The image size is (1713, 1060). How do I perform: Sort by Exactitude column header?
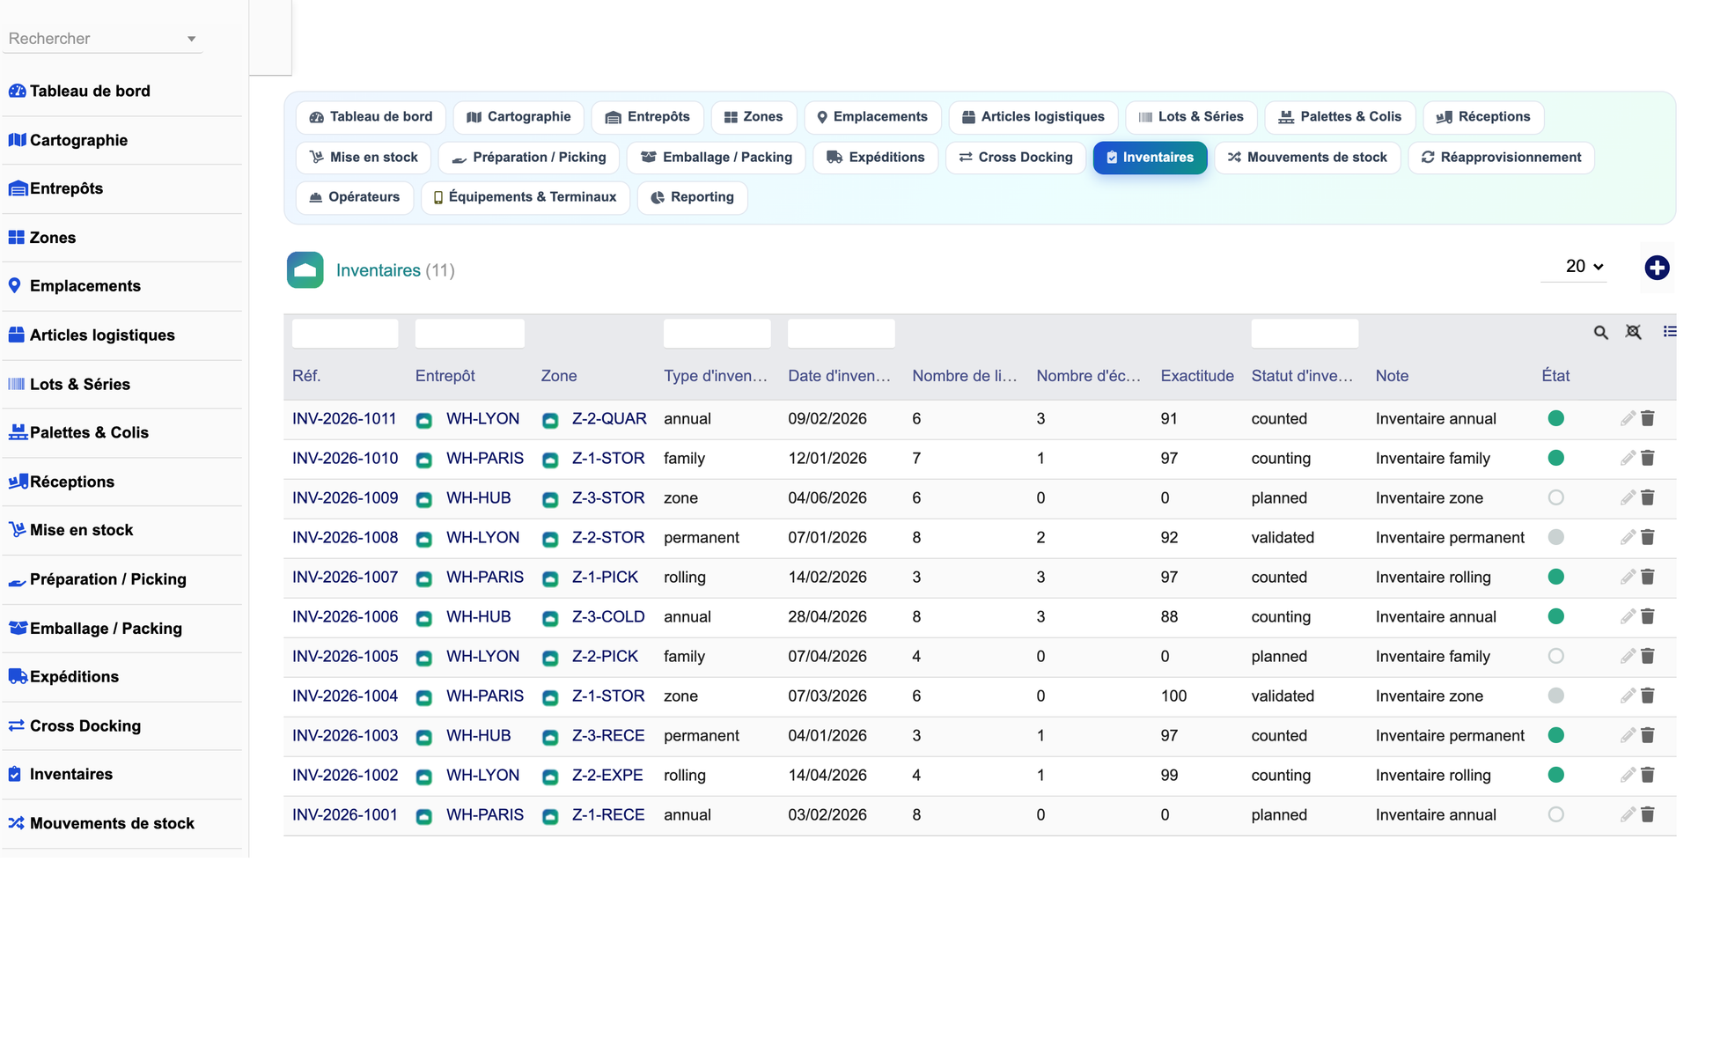coord(1197,376)
